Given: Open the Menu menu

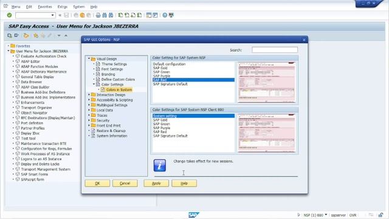Looking at the screenshot, I should click(x=16, y=7).
